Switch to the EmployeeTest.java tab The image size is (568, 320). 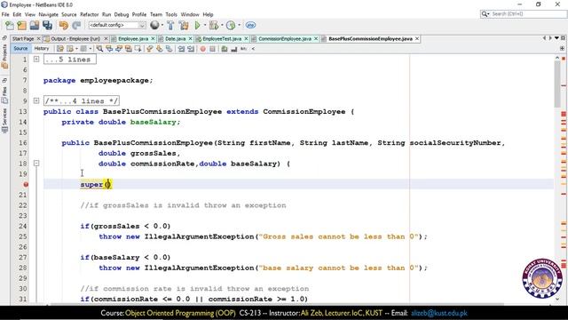pos(222,38)
